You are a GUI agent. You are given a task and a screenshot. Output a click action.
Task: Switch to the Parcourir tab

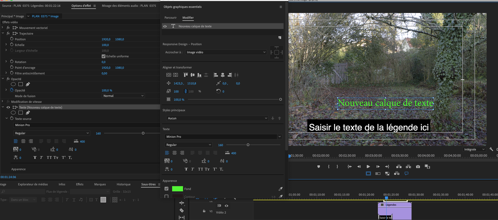(171, 18)
